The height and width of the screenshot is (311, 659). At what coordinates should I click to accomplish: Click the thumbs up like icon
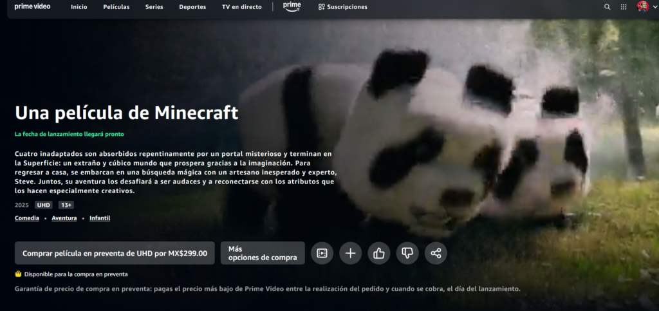click(x=379, y=253)
